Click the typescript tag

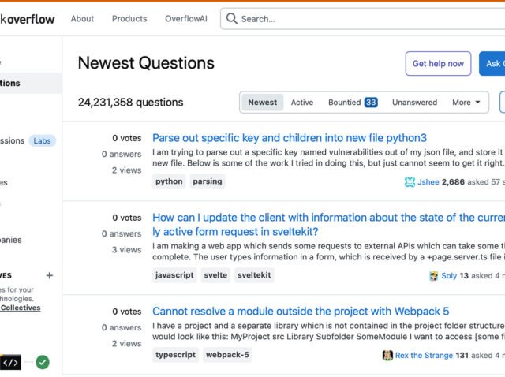[175, 355]
